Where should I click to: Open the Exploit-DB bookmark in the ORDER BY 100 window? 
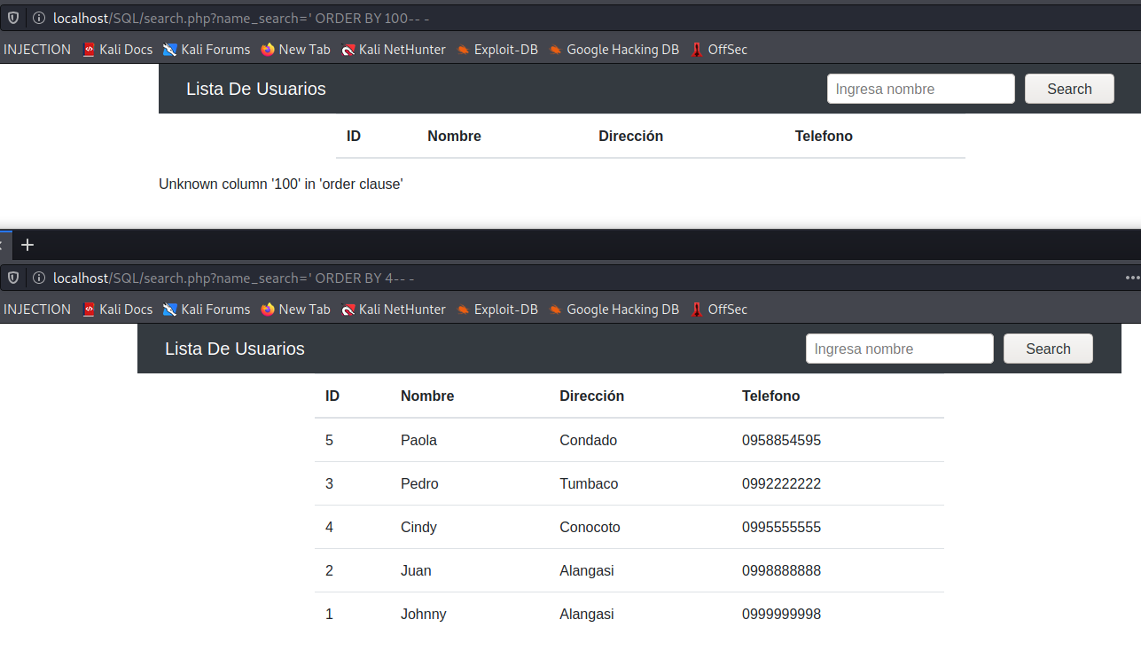pos(497,50)
